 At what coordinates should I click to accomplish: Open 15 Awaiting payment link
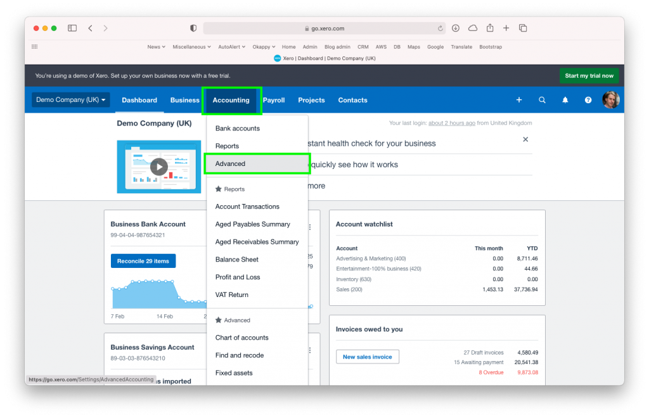479,362
